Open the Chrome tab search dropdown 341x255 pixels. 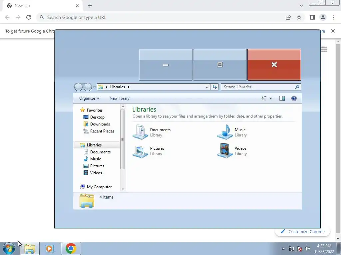coord(301,6)
